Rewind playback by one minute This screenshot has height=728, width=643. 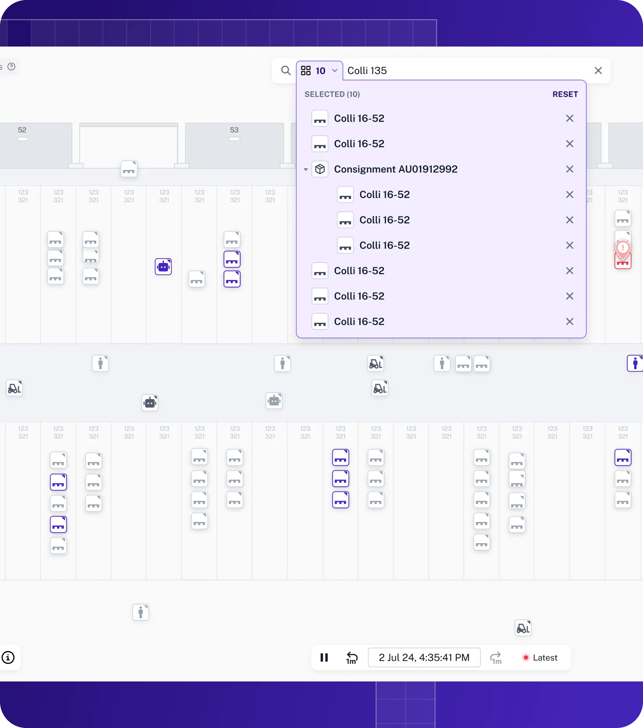pyautogui.click(x=352, y=658)
